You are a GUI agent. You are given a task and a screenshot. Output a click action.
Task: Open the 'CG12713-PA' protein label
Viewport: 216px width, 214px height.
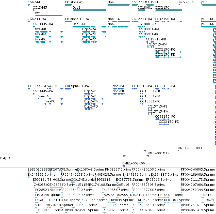(142, 86)
